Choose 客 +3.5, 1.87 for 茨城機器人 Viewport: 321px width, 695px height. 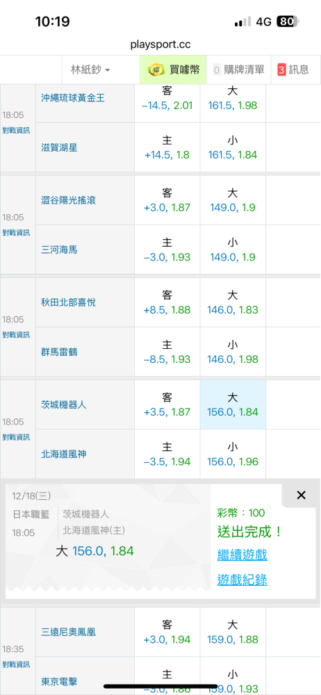pos(167,404)
